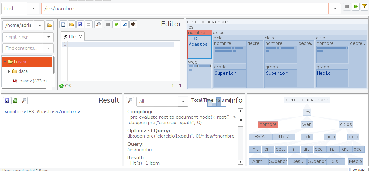The height and width of the screenshot is (171, 369).
Task: Click the open folder icon beside /home path
Action: [49, 25]
